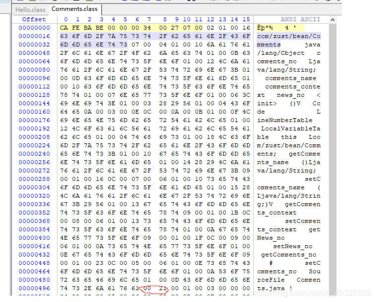Select offset row 00000048
375x302 pixels.
pos(34,53)
